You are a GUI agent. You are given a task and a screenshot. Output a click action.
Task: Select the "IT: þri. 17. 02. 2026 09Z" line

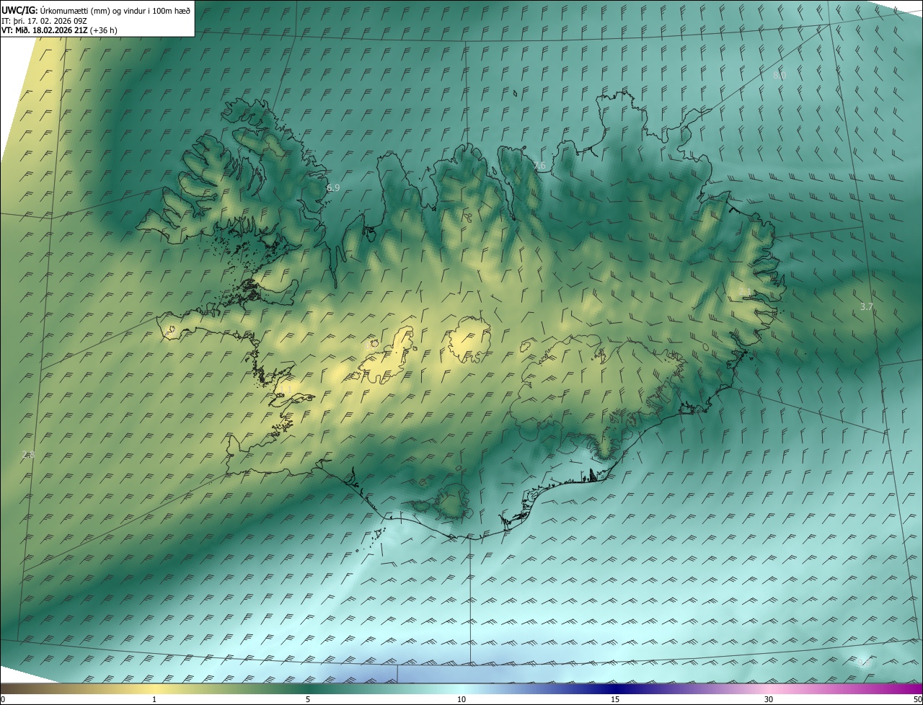pos(45,20)
